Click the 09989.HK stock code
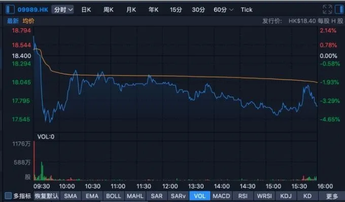This screenshot has height=202, width=345. click(33, 10)
